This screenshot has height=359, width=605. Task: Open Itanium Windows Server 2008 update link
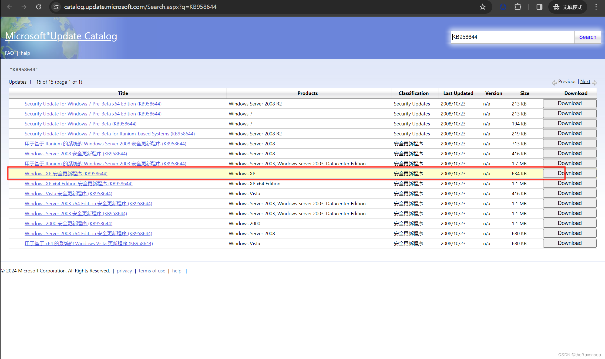(x=105, y=144)
